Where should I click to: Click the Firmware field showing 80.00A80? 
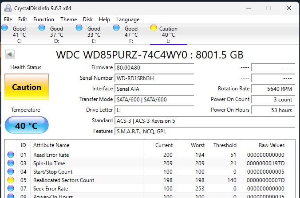point(154,68)
